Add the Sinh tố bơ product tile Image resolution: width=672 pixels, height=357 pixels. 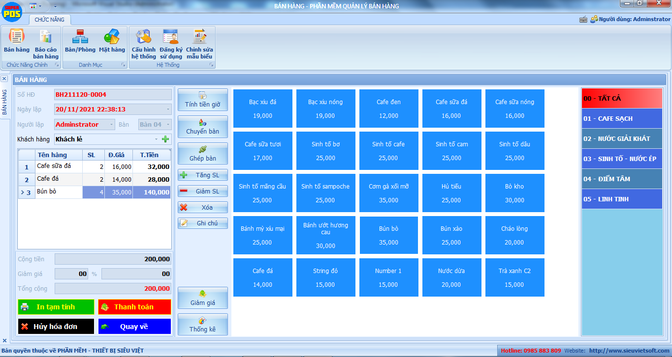[326, 151]
